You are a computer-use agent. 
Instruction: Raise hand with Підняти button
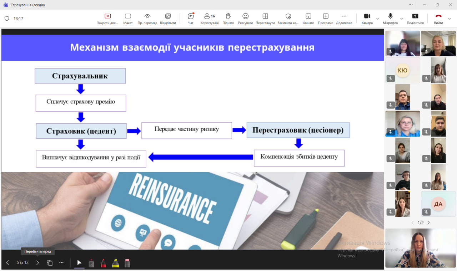[x=228, y=18]
